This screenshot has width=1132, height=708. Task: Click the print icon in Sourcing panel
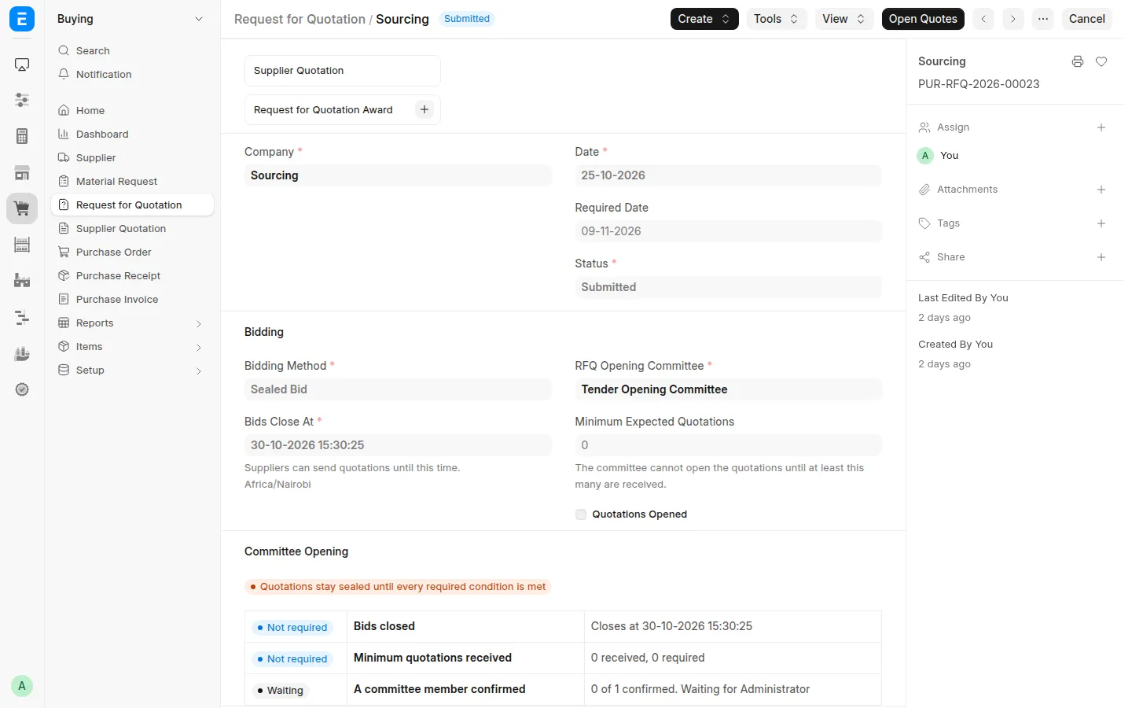point(1078,61)
